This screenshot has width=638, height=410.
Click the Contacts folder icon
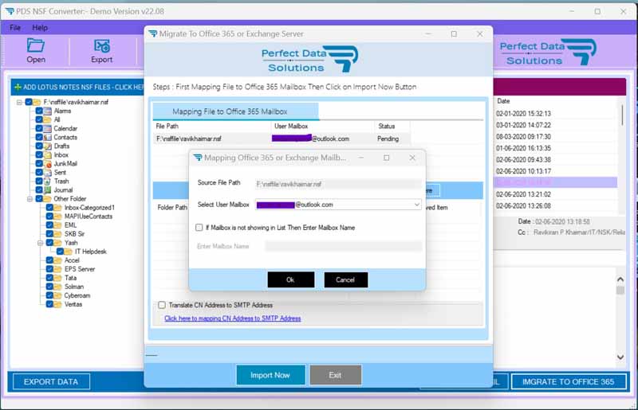point(47,138)
